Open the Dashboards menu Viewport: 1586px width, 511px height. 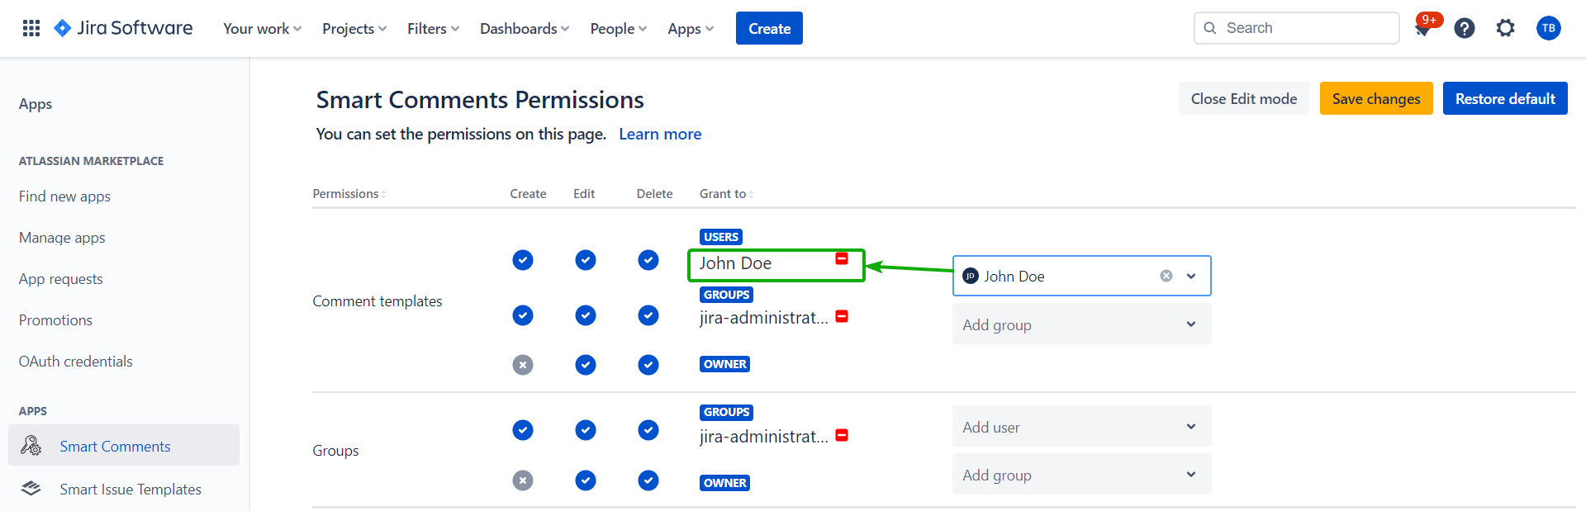[524, 29]
